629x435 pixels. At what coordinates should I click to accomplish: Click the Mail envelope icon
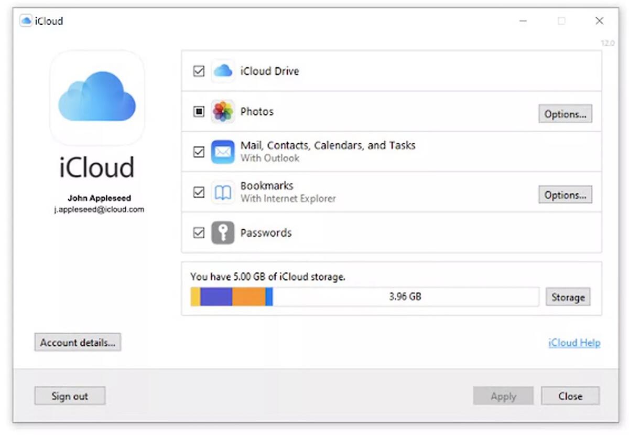click(x=223, y=152)
